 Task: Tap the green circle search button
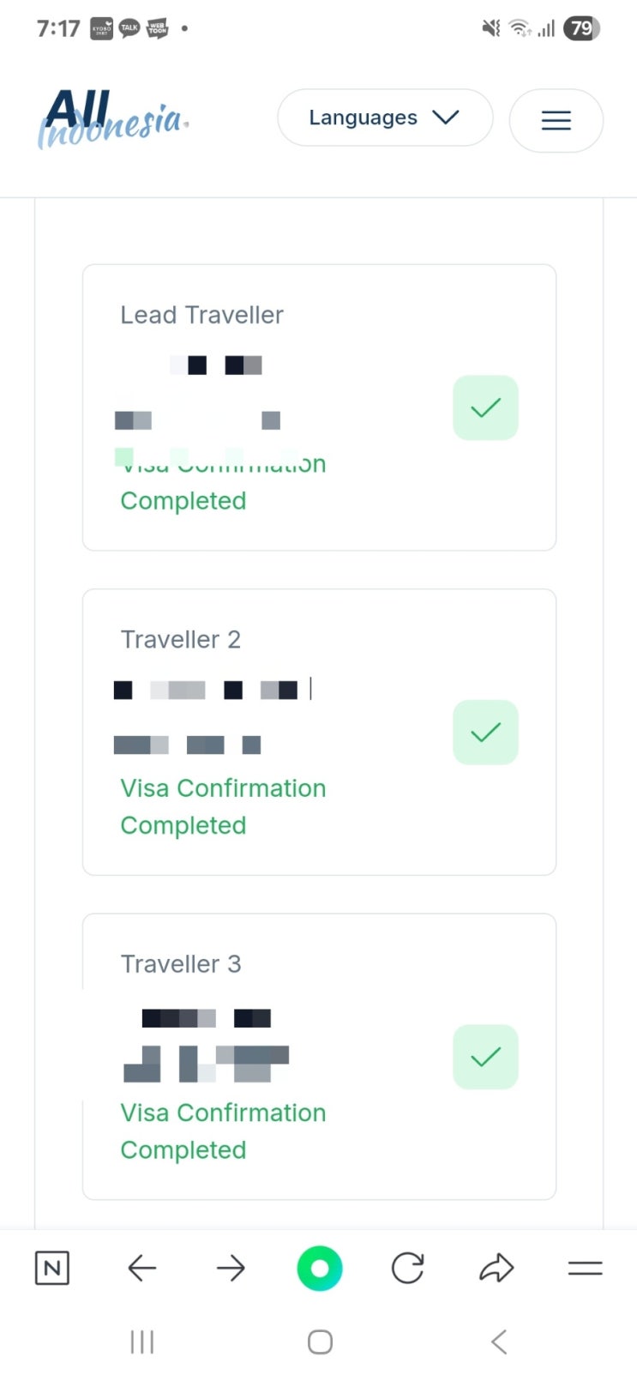320,1269
